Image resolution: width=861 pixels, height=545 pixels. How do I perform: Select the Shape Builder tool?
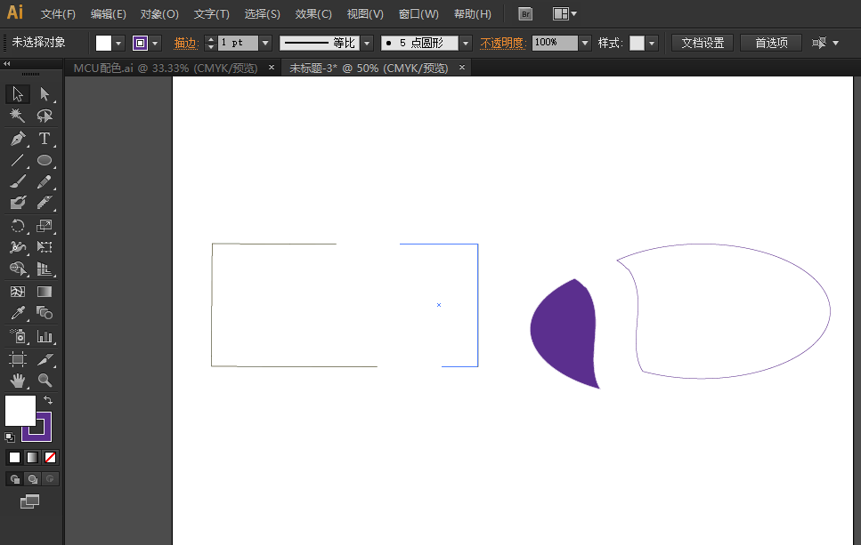tap(18, 268)
